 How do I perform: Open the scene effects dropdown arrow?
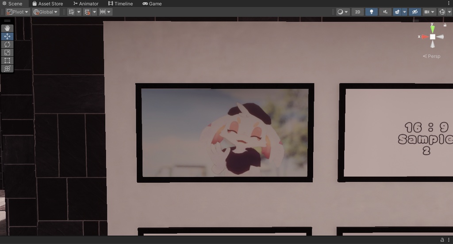coord(404,12)
